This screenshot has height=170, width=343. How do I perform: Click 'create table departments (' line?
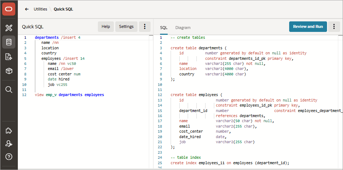pyautogui.click(x=199, y=48)
